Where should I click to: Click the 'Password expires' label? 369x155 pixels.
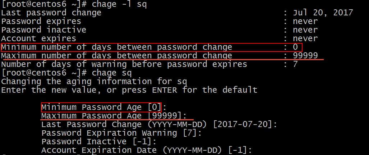click(41, 21)
